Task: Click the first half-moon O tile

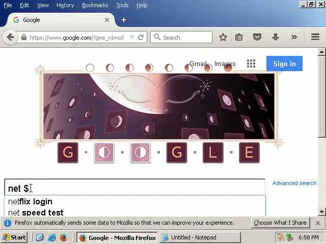Action: (x=104, y=152)
